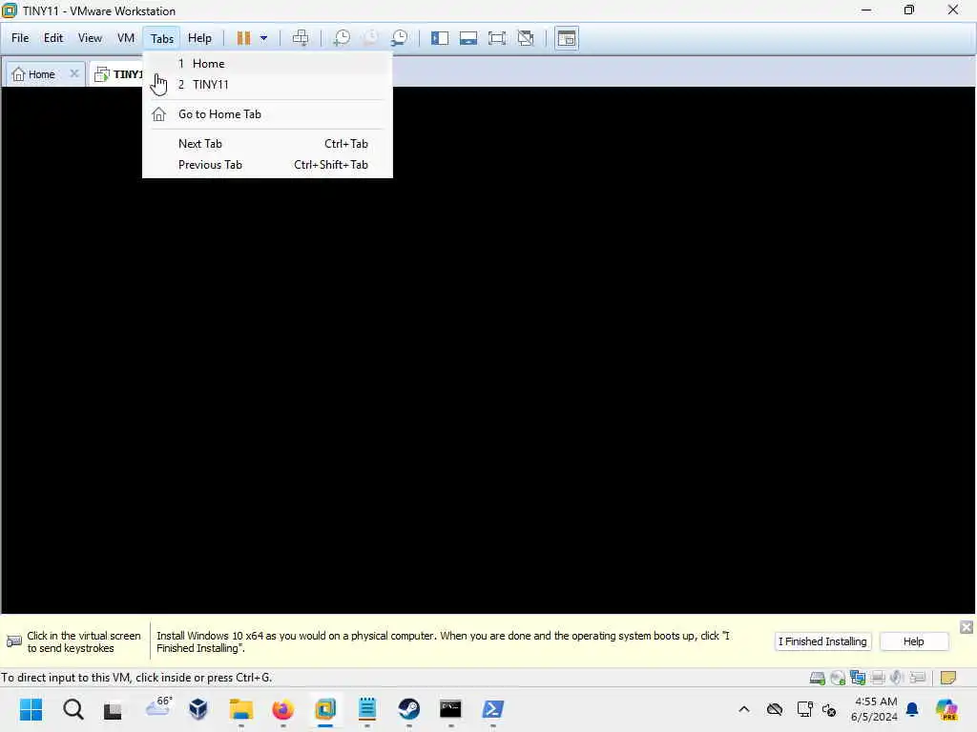This screenshot has height=732, width=977.
Task: Open the power options dropdown arrow
Action: (x=263, y=38)
